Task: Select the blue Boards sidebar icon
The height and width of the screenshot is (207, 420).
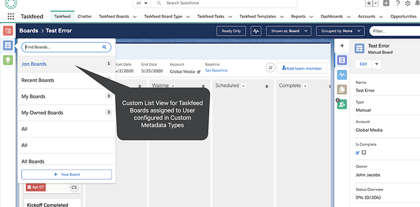Action: click(x=8, y=46)
